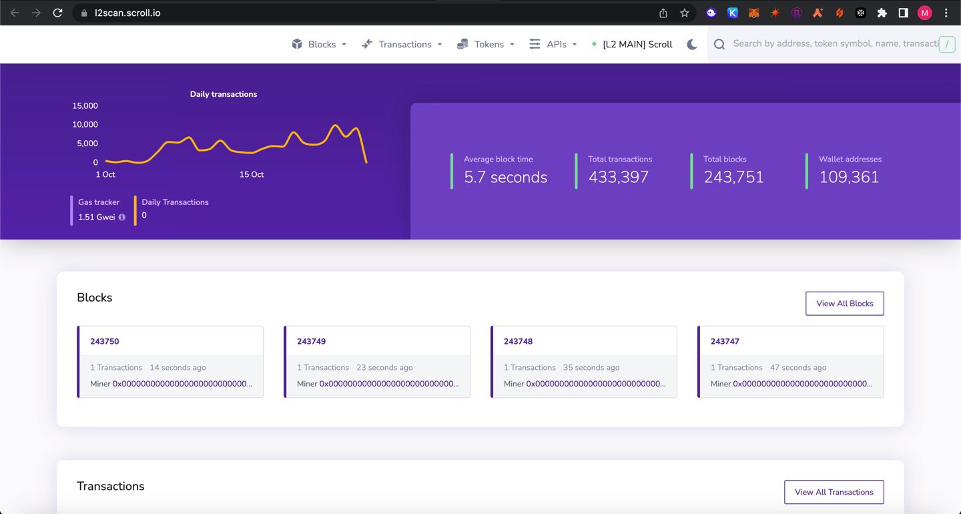Reload the page

click(58, 13)
